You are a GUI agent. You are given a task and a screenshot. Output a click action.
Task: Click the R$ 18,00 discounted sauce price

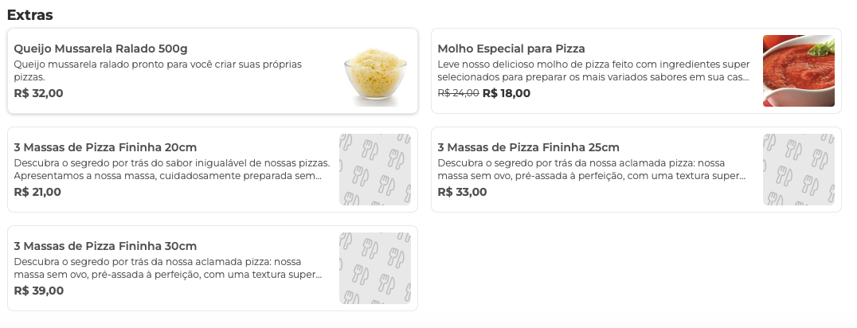click(507, 93)
